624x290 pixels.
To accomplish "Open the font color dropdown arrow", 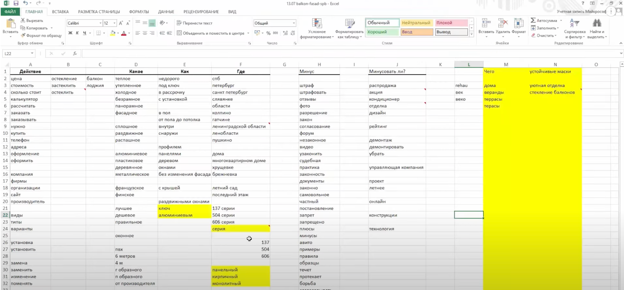I will click(x=129, y=33).
